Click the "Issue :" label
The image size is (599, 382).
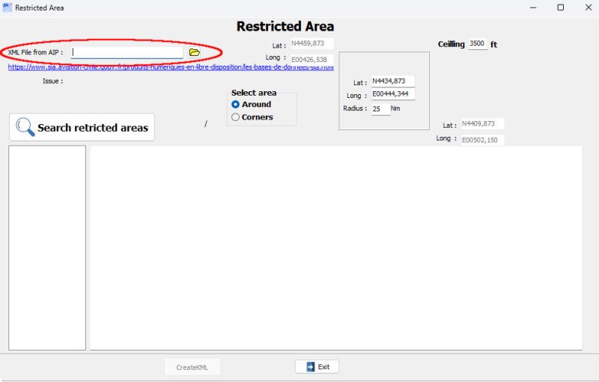52,81
